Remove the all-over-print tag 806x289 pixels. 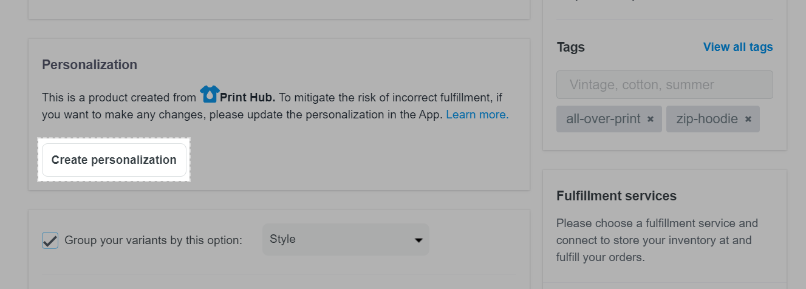pyautogui.click(x=651, y=120)
